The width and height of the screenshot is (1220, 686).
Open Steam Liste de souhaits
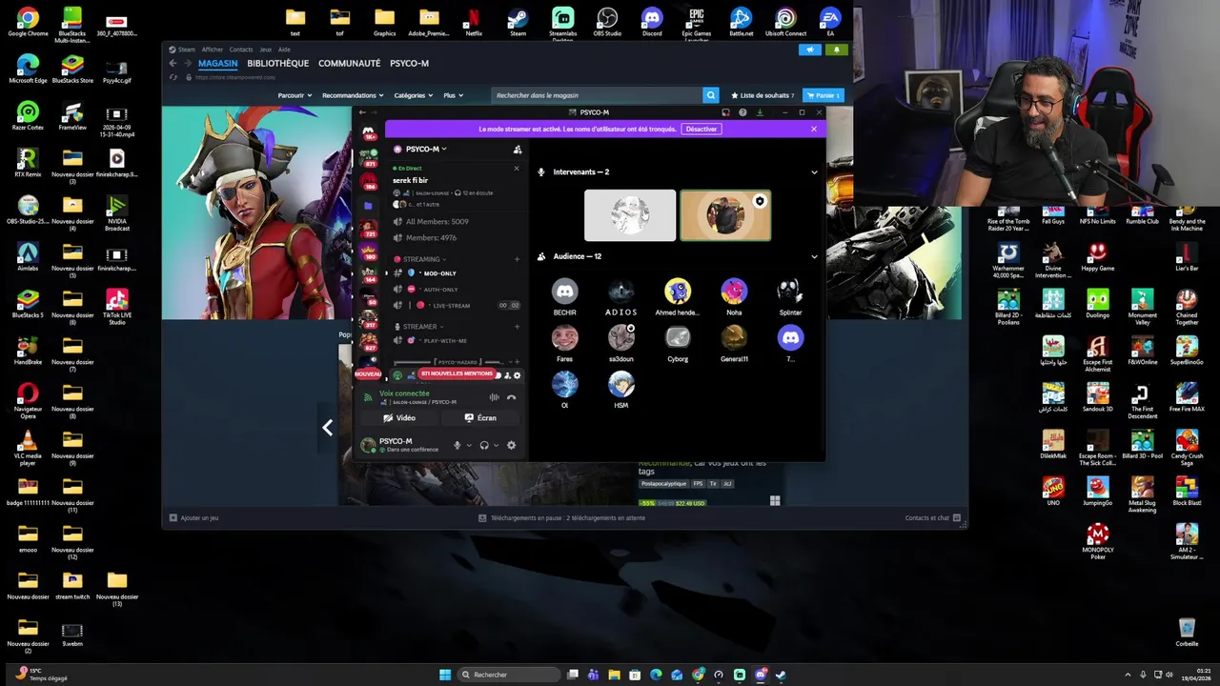point(762,95)
